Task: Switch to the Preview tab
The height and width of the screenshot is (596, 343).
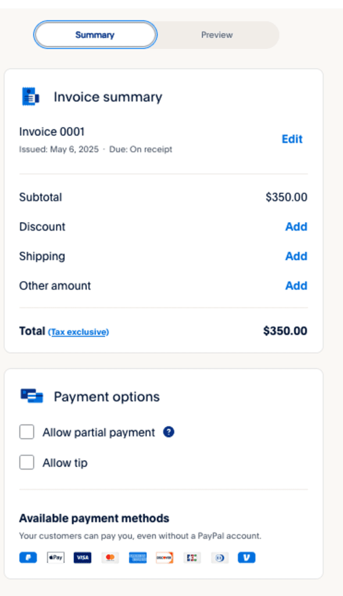Action: click(x=217, y=34)
